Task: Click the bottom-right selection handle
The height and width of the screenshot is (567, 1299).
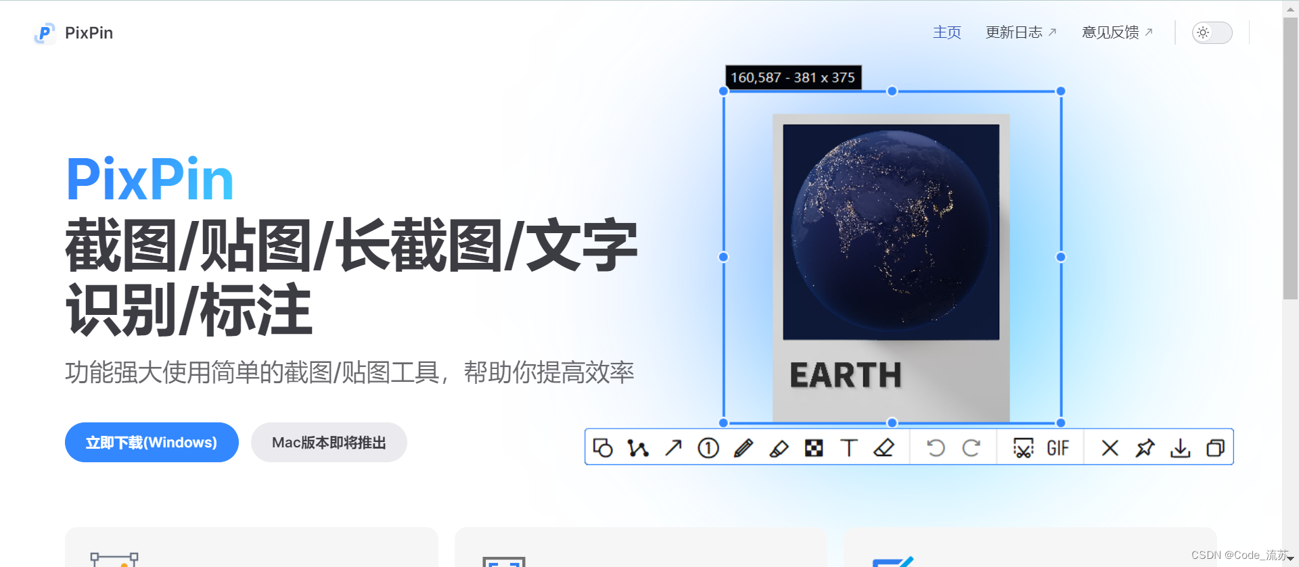Action: 1061,423
